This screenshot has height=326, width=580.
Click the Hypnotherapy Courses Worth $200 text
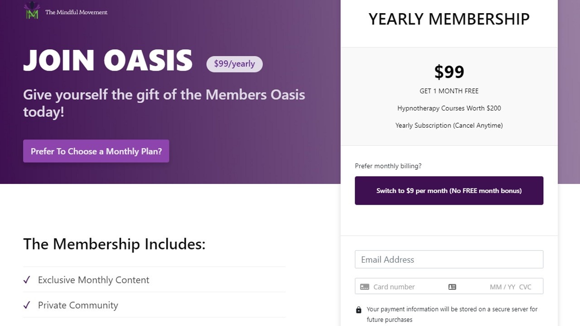coord(449,108)
